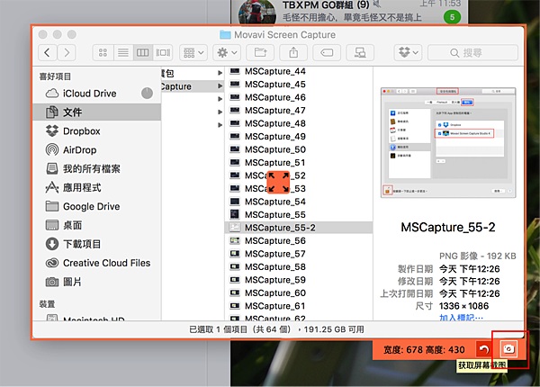Select file MSCapture_44
Image resolution: width=540 pixels, height=387 pixels.
[299, 71]
